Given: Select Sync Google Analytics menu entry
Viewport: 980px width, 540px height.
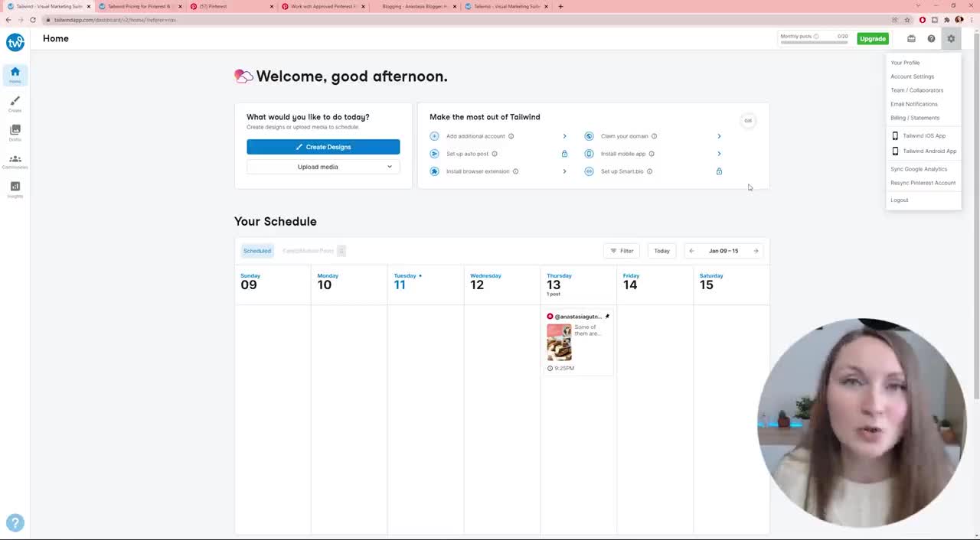Looking at the screenshot, I should coord(919,169).
